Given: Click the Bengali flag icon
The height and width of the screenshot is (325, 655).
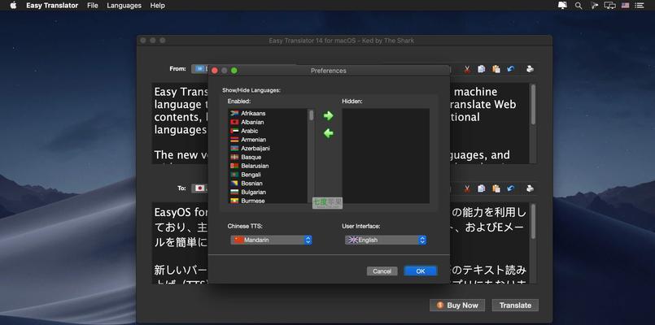Looking at the screenshot, I should point(234,175).
